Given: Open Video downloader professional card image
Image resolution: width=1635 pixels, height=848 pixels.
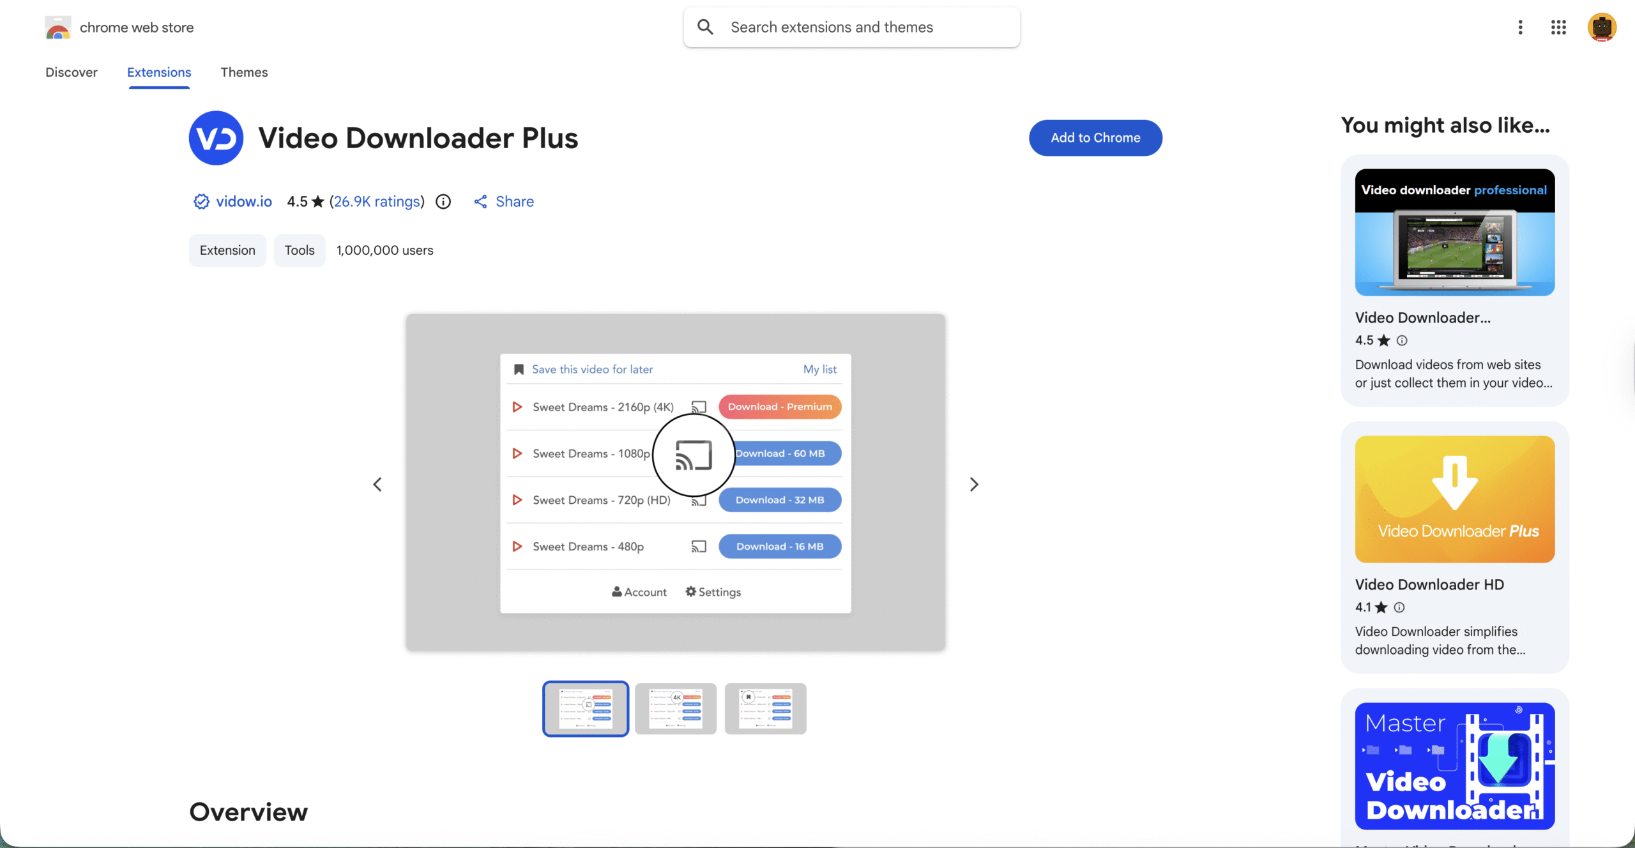Looking at the screenshot, I should pos(1455,232).
